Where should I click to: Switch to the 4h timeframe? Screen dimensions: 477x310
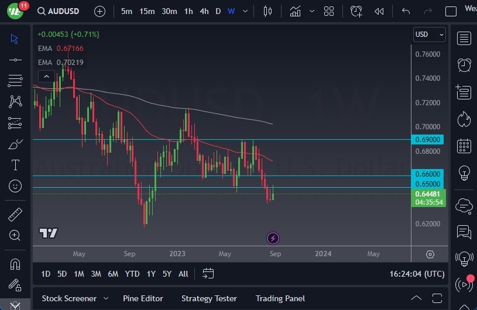tap(204, 11)
